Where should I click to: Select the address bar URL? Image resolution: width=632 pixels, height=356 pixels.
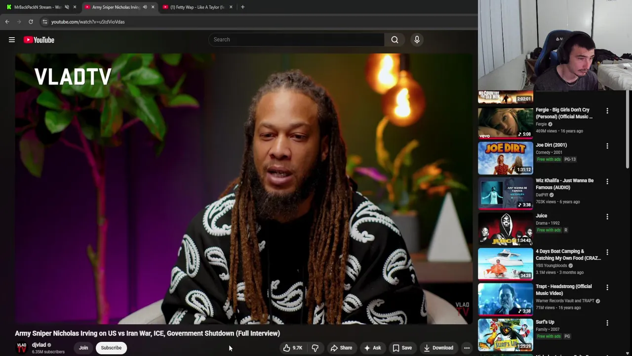pyautogui.click(x=88, y=22)
